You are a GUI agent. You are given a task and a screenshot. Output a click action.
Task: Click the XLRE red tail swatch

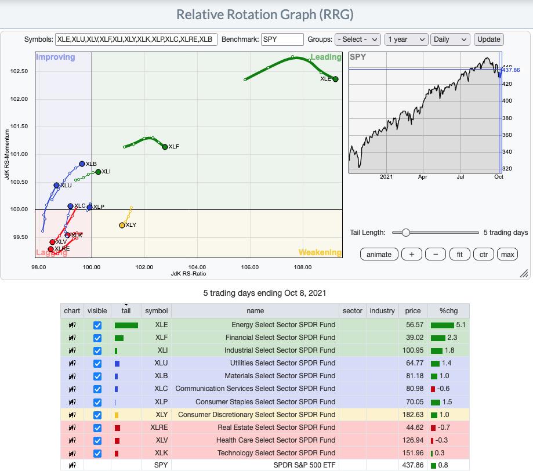[x=117, y=428]
